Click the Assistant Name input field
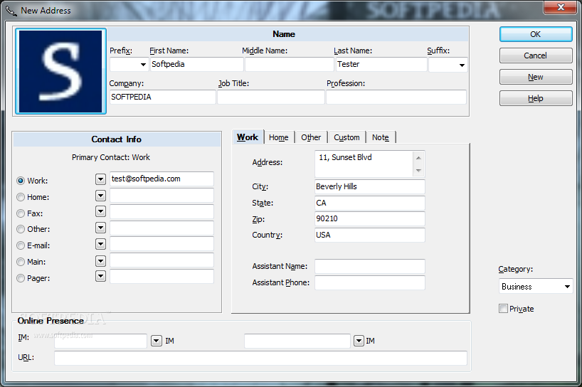Viewport: 582px width, 387px height. click(370, 266)
